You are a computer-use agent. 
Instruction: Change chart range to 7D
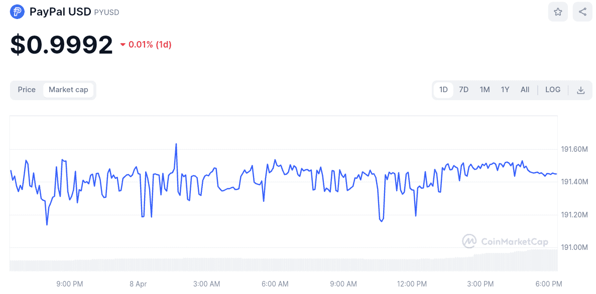pos(463,90)
